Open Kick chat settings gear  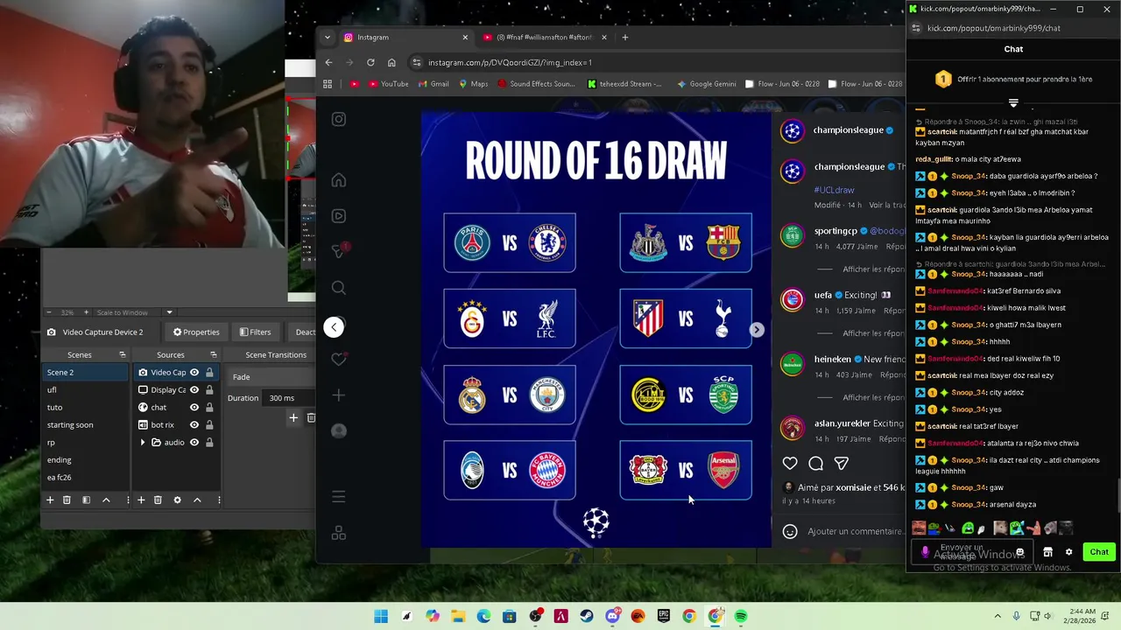(1068, 552)
